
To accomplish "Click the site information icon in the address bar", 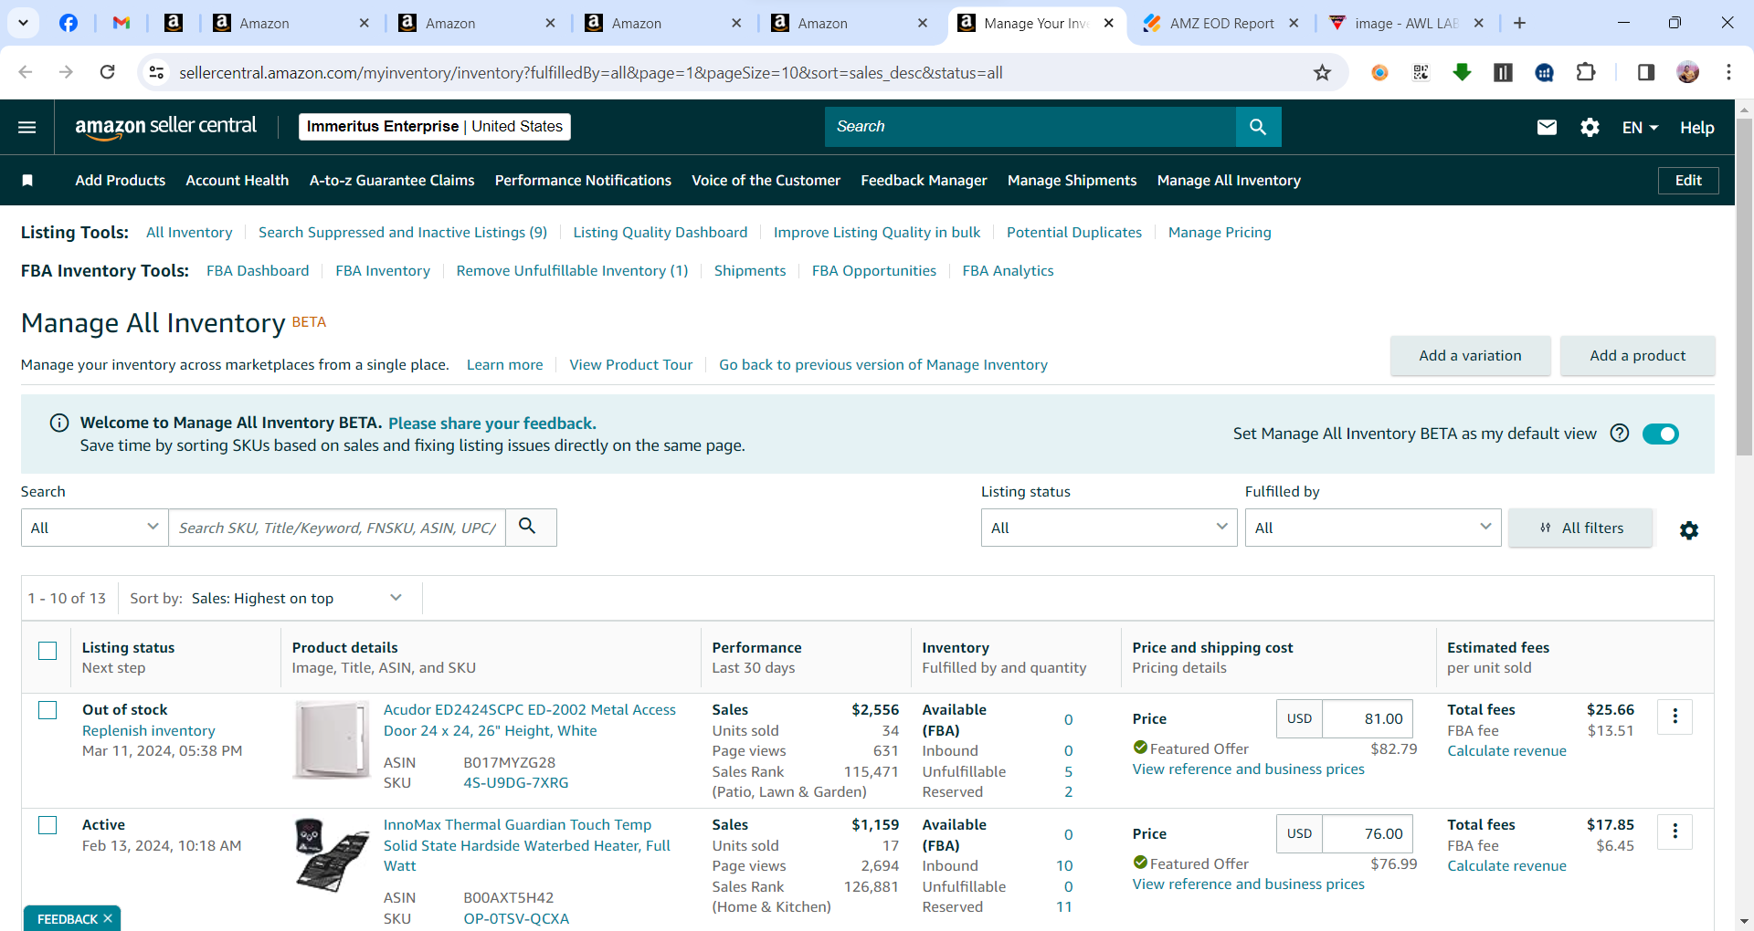I will 157,72.
